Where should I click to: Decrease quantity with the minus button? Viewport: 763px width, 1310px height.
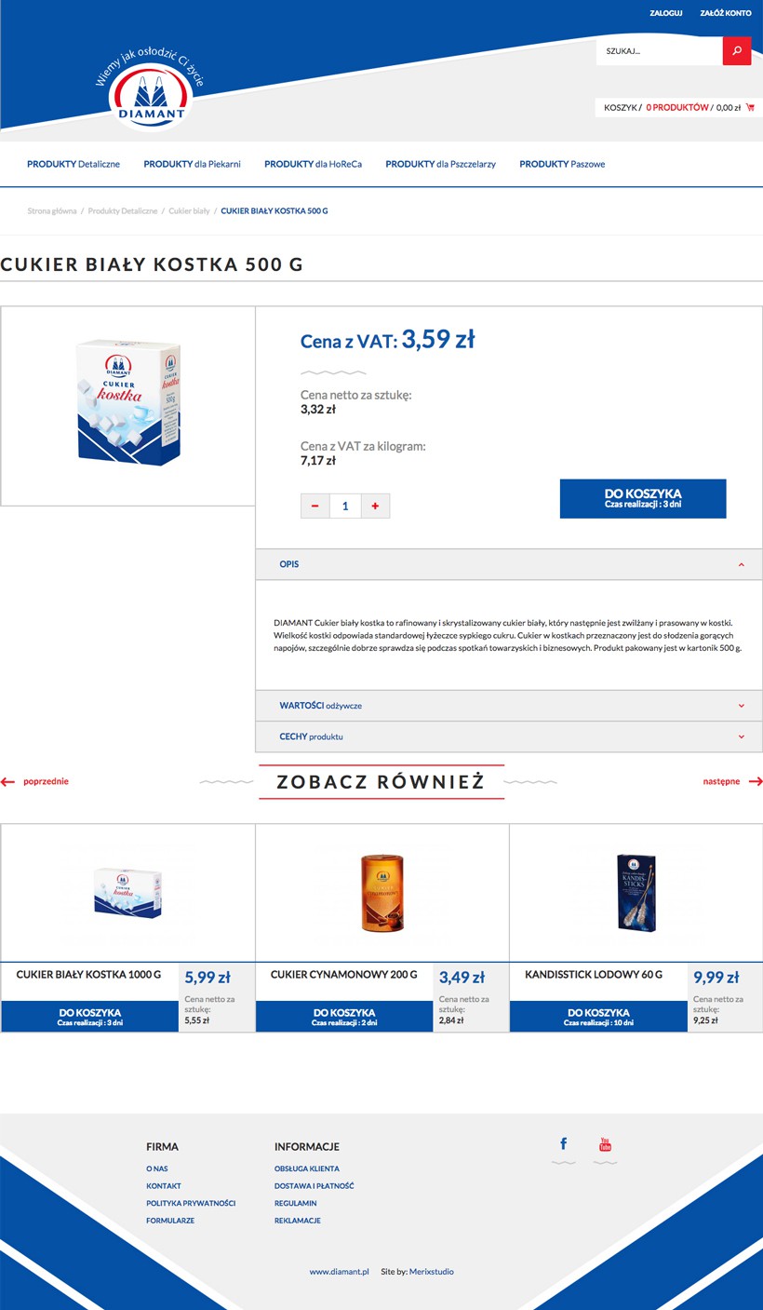pos(315,506)
